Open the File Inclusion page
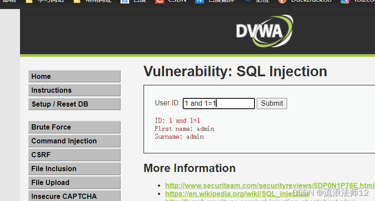Image resolution: width=375 pixels, height=201 pixels. pyautogui.click(x=74, y=169)
